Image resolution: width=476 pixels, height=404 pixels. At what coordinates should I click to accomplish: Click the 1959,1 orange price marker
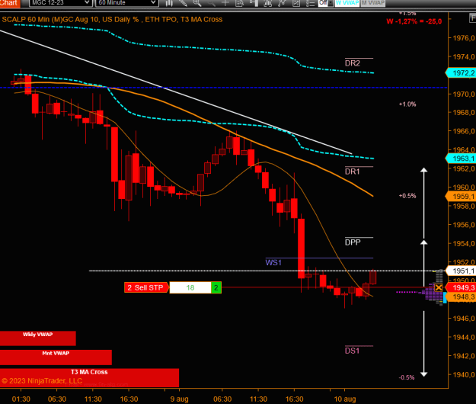point(461,197)
